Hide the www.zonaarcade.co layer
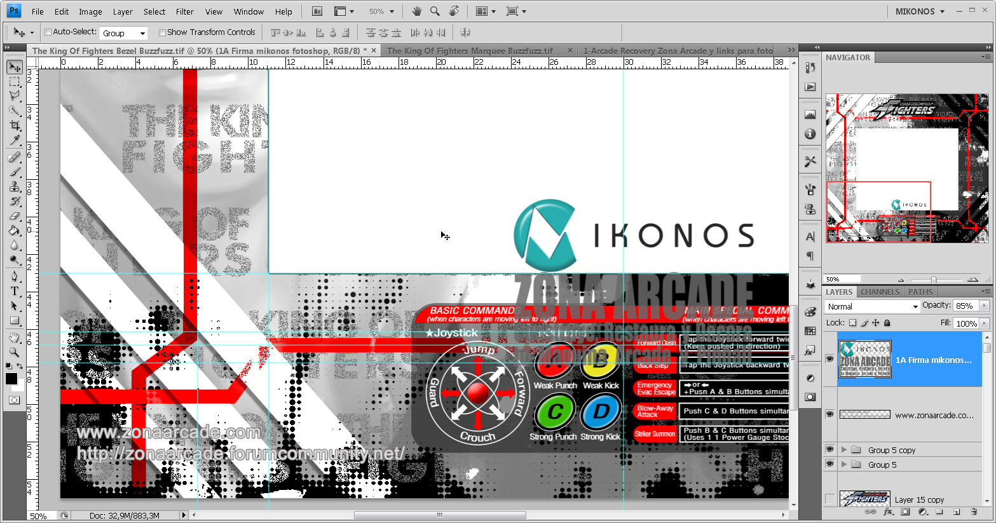Viewport: 996px width, 523px height. pos(829,414)
